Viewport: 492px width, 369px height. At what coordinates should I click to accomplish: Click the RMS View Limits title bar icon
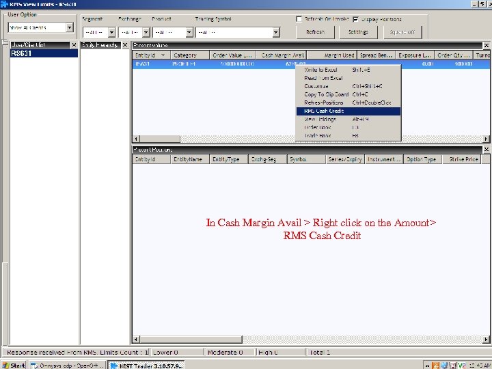pyautogui.click(x=4, y=4)
